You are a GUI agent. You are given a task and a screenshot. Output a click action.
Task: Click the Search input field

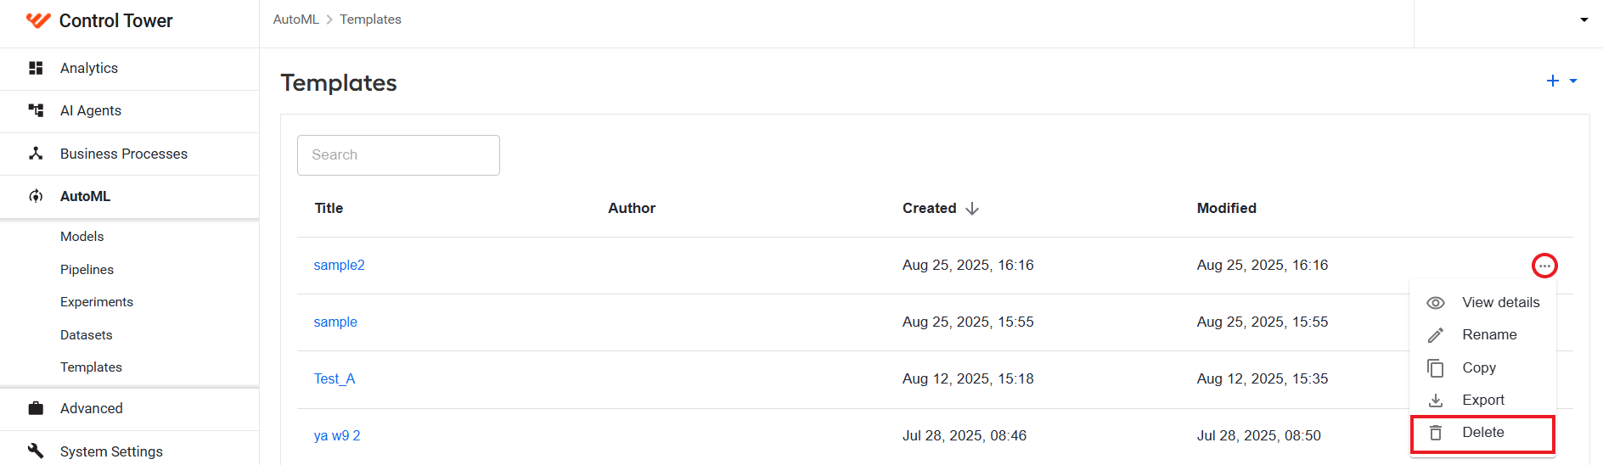coord(398,155)
